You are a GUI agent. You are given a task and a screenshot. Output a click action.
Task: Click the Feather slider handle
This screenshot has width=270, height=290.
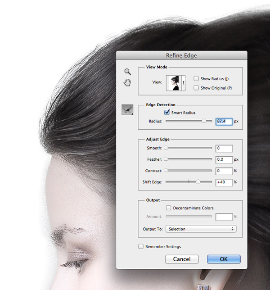click(166, 159)
